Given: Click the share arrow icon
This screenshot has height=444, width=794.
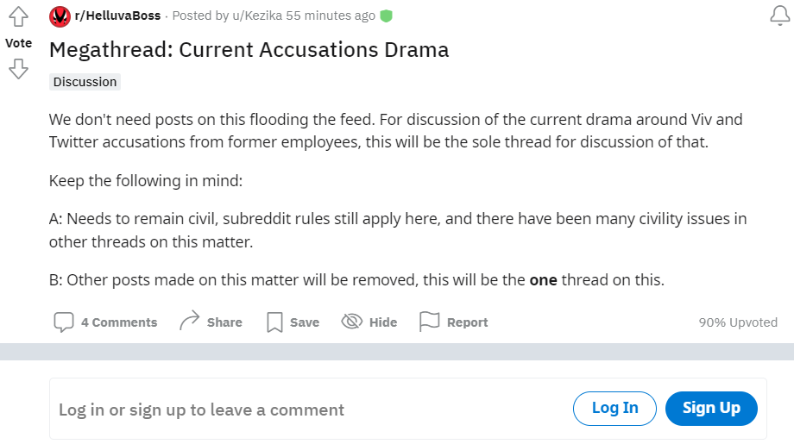Looking at the screenshot, I should tap(189, 322).
